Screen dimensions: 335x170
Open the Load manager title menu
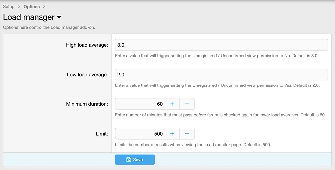click(29, 17)
